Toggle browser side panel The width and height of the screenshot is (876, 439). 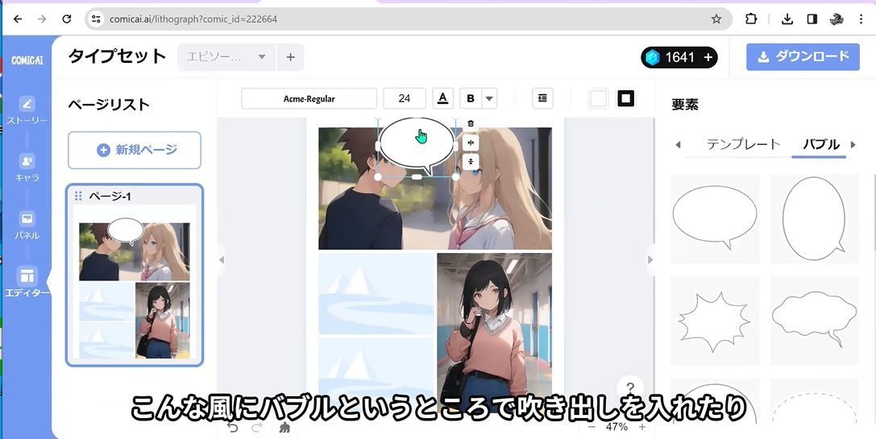coord(812,19)
